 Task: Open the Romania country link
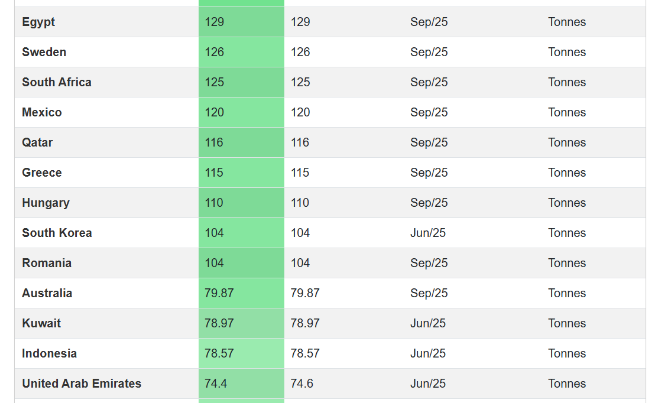[47, 263]
